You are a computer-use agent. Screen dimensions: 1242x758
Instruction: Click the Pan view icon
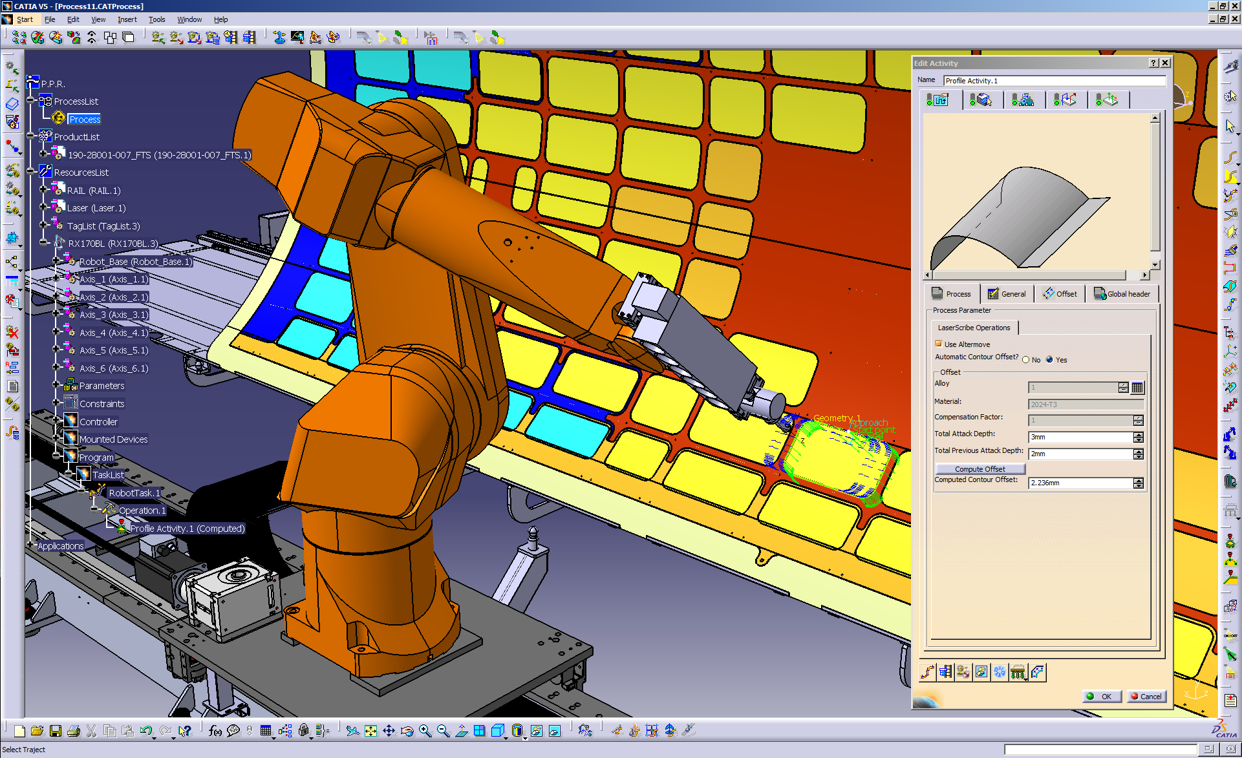tap(389, 731)
